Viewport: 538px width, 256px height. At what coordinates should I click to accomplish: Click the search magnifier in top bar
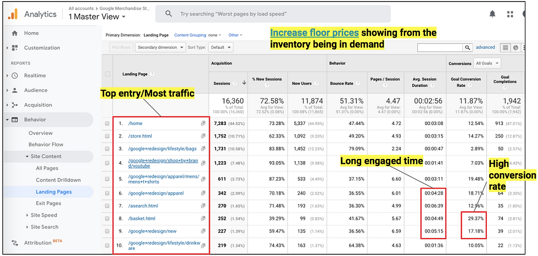point(169,14)
